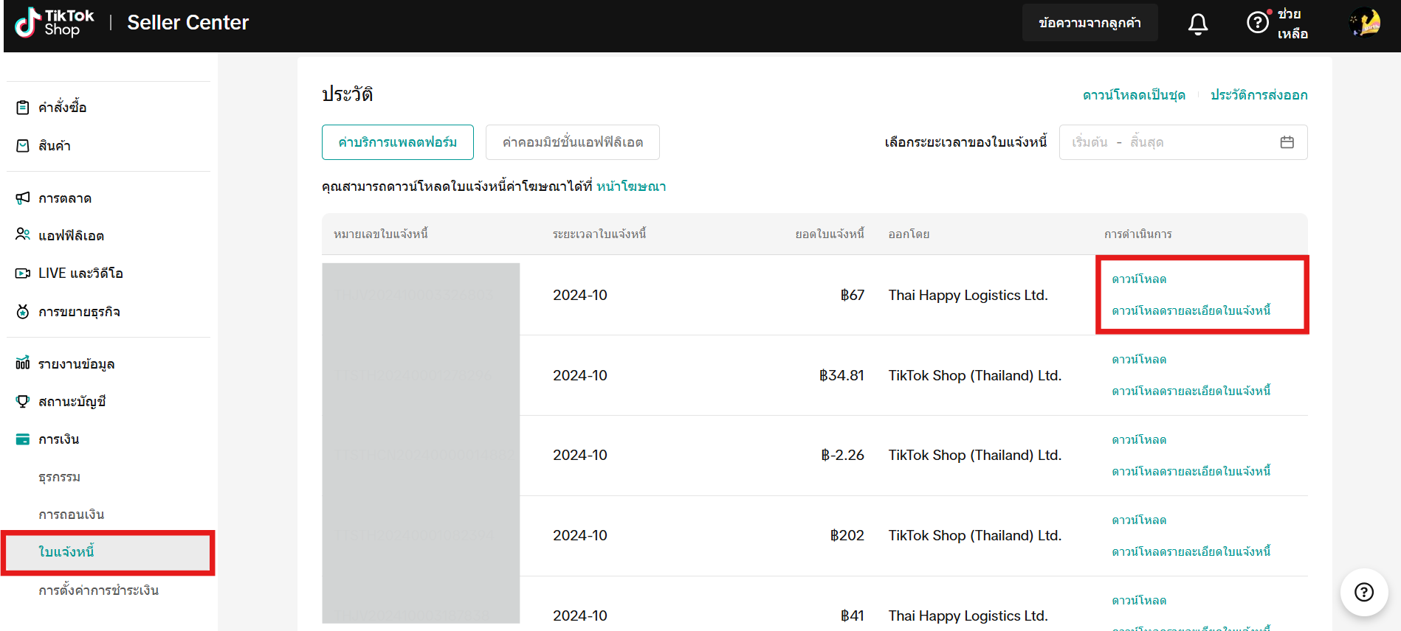This screenshot has width=1401, height=631.
Task: Click ช่วยเหลือ label in header
Action: click(1292, 24)
